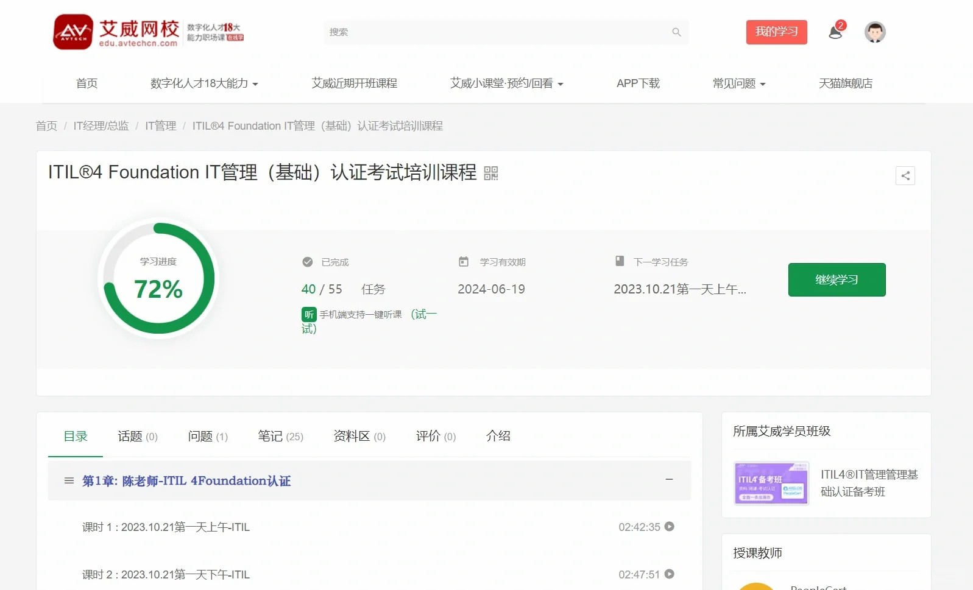Click the green 继续学习 button
The image size is (973, 590).
click(x=837, y=280)
